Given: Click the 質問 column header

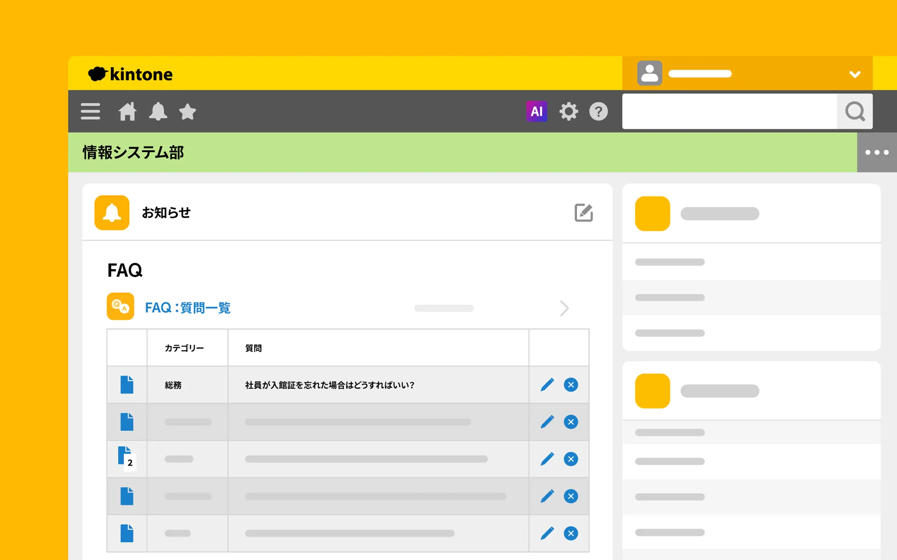Looking at the screenshot, I should pos(253,348).
